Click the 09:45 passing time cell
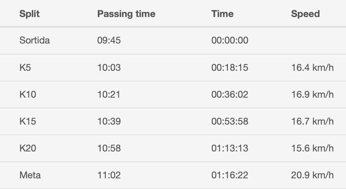This screenshot has height=189, width=346. [109, 41]
